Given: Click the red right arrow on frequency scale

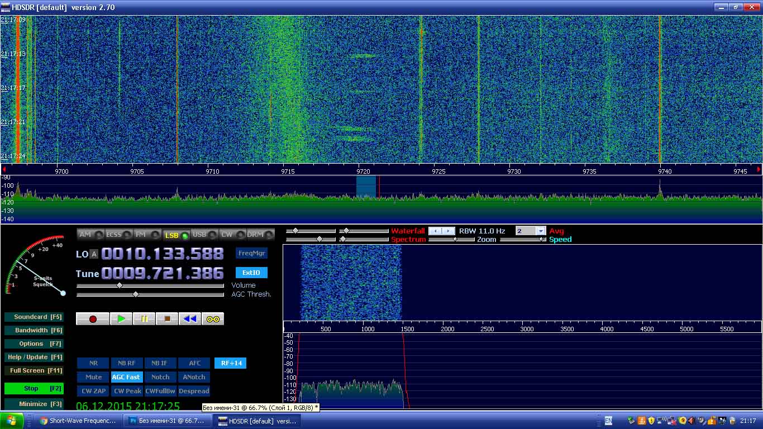Looking at the screenshot, I should click(x=759, y=169).
